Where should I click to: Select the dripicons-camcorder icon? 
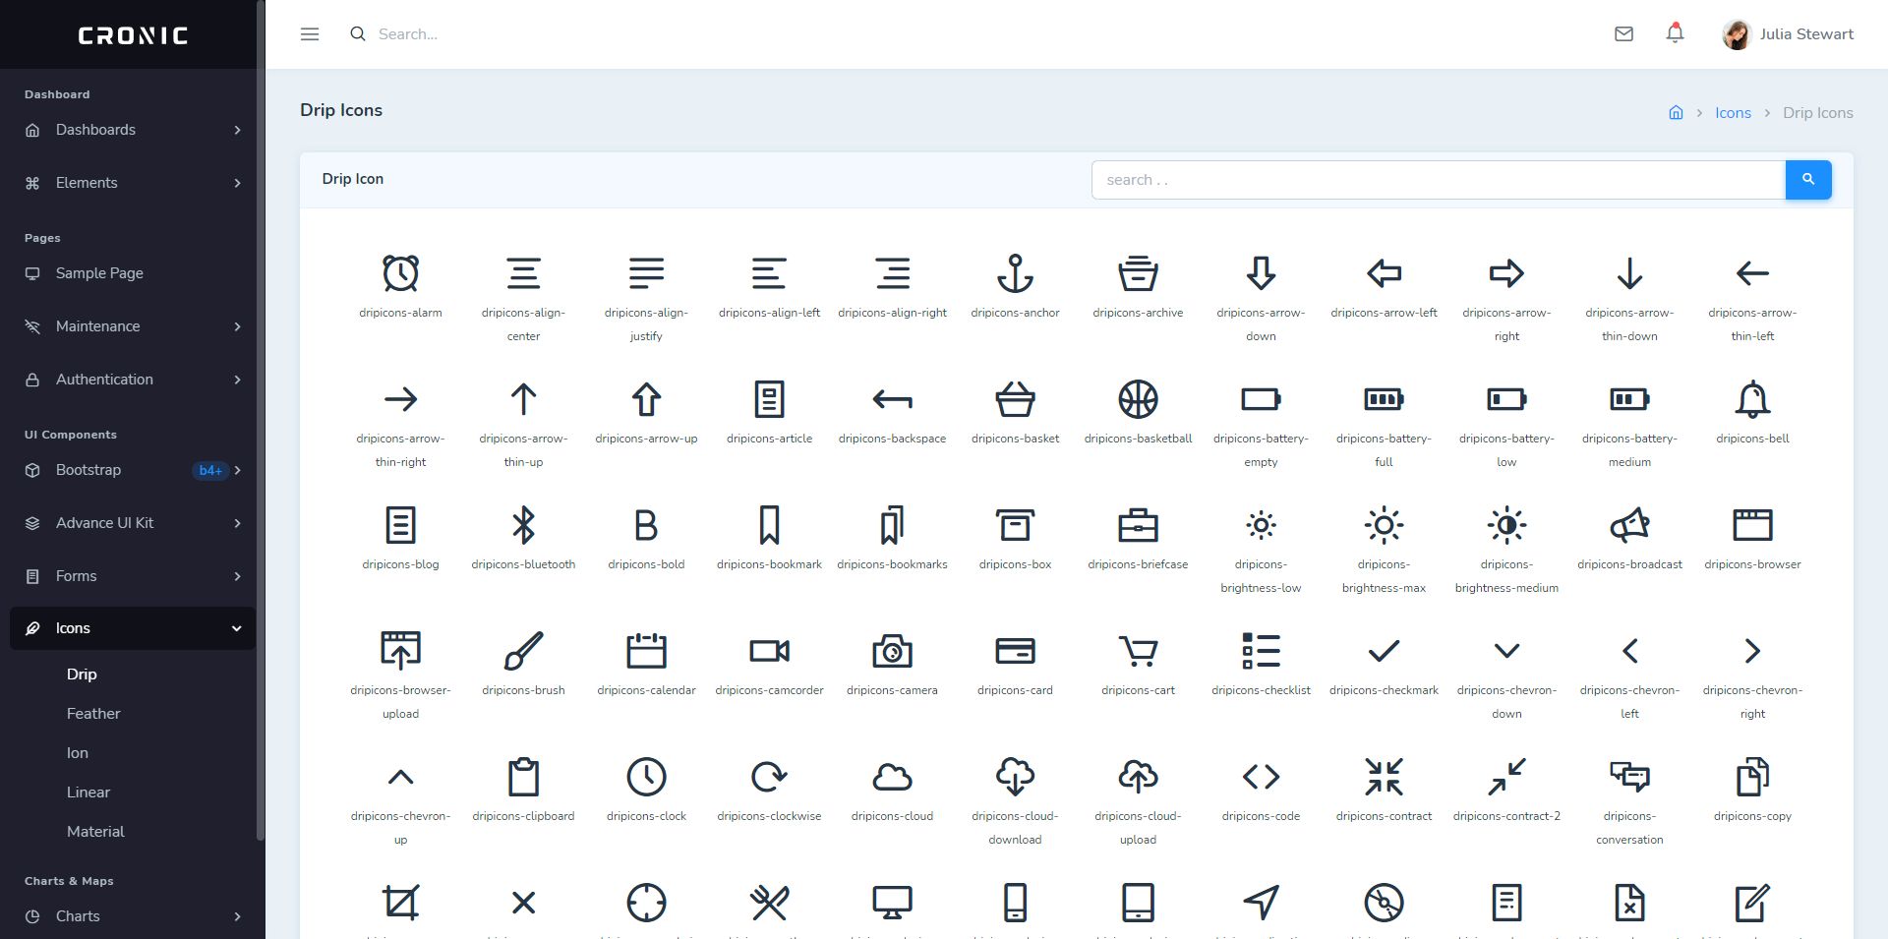click(769, 651)
